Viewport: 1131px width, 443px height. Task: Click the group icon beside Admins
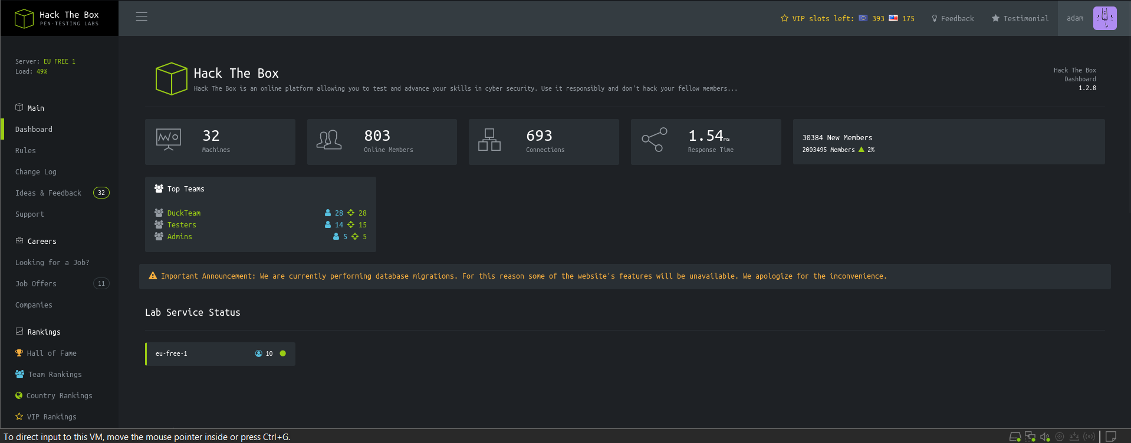159,236
